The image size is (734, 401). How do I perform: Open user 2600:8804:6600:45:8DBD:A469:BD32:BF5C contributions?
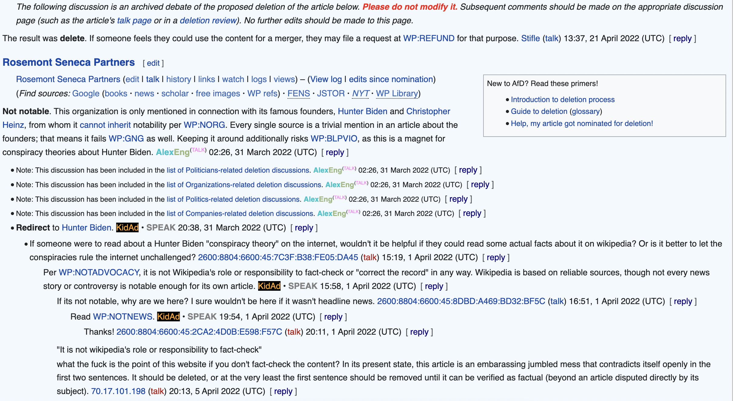[461, 301]
